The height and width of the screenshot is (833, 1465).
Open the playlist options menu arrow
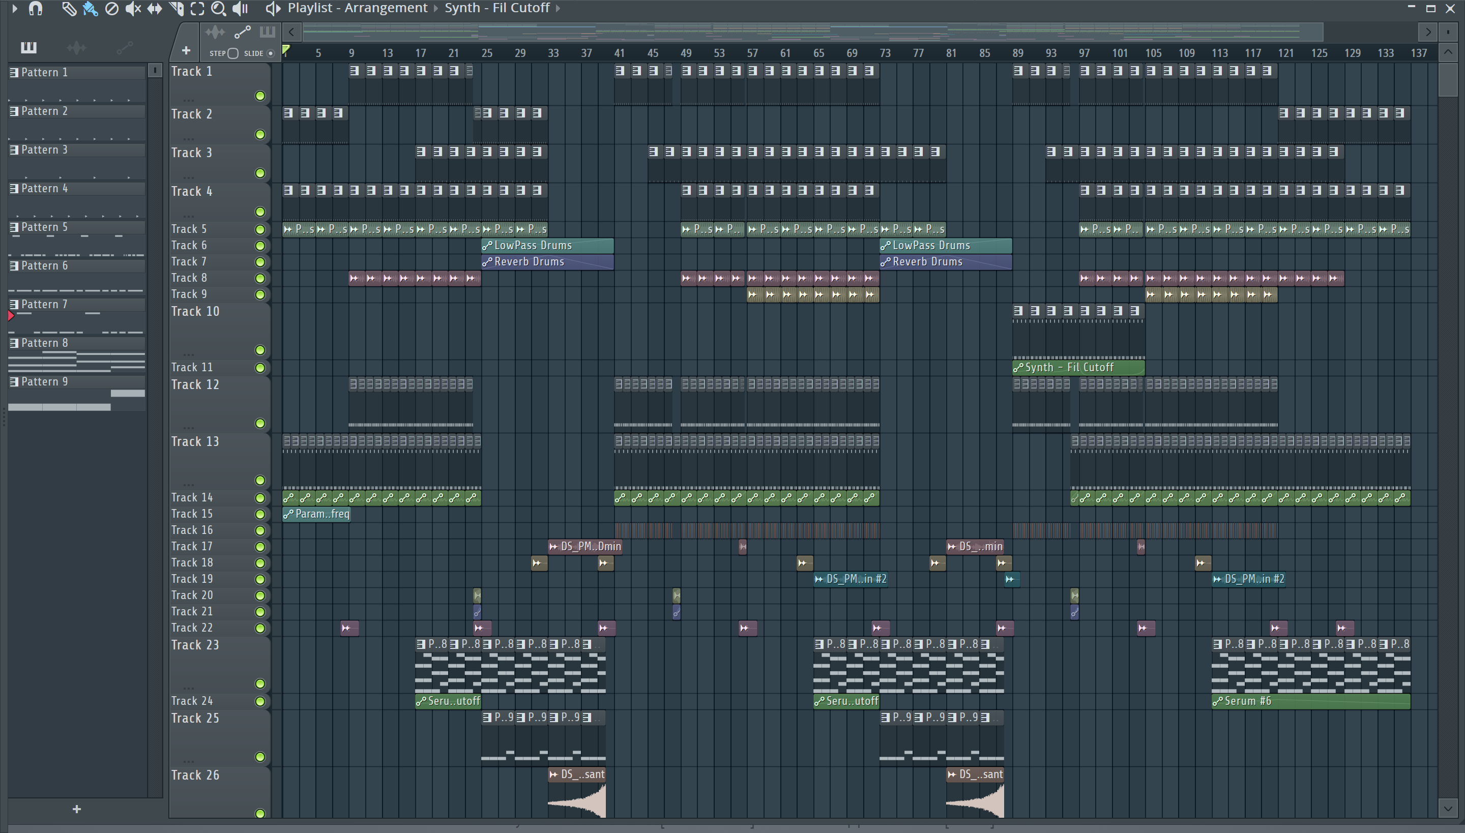coord(14,9)
